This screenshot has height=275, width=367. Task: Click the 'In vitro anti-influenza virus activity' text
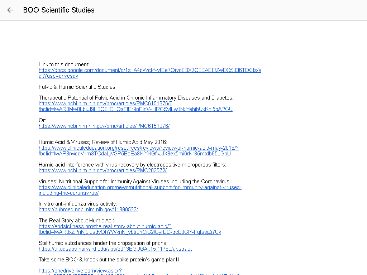pos(78,204)
